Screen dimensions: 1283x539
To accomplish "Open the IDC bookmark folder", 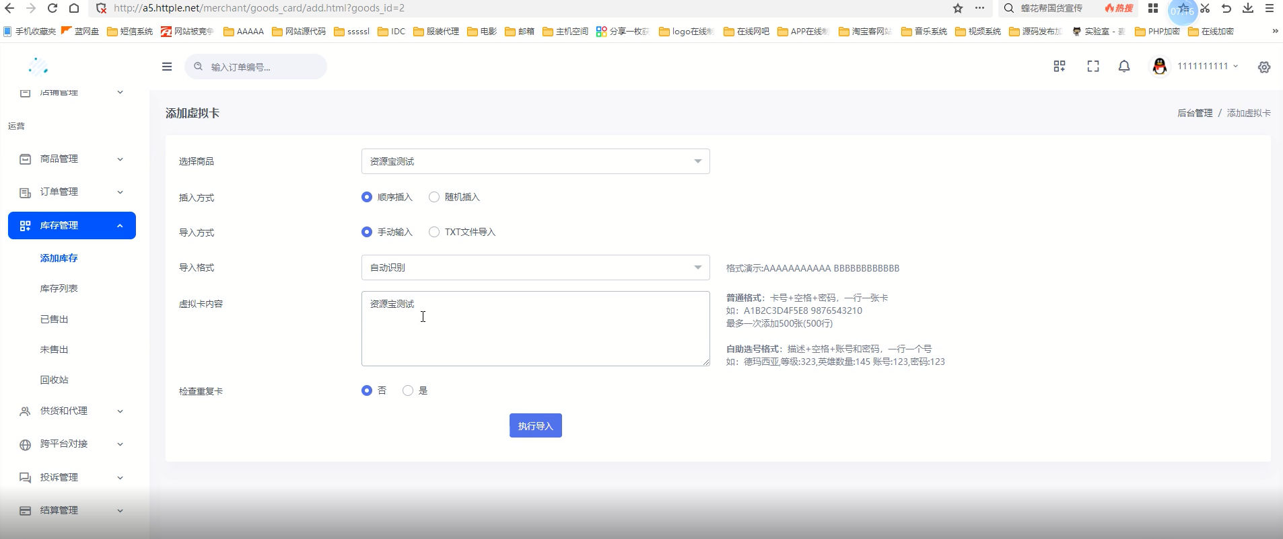I will 392,32.
